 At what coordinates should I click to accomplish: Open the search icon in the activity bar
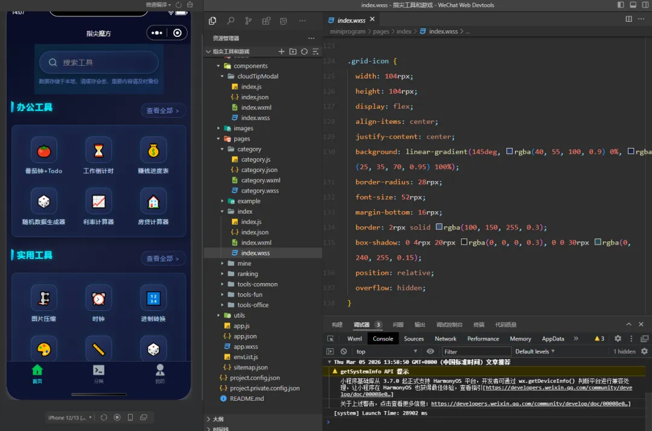[x=231, y=21]
